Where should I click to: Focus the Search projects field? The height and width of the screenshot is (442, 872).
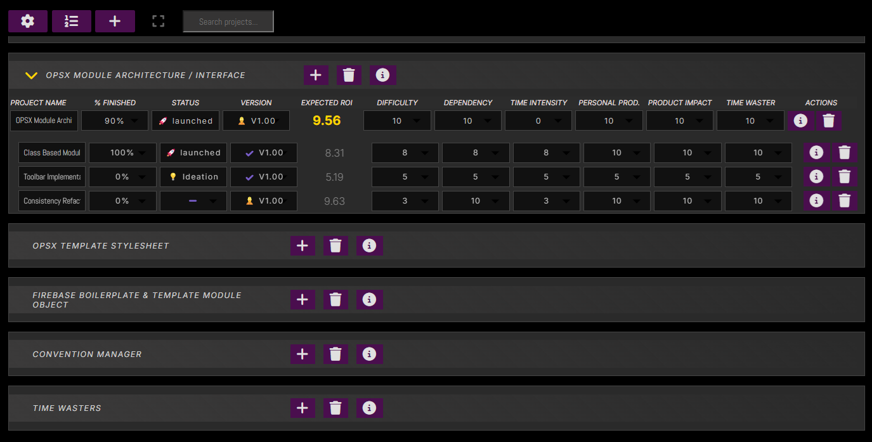(x=228, y=22)
